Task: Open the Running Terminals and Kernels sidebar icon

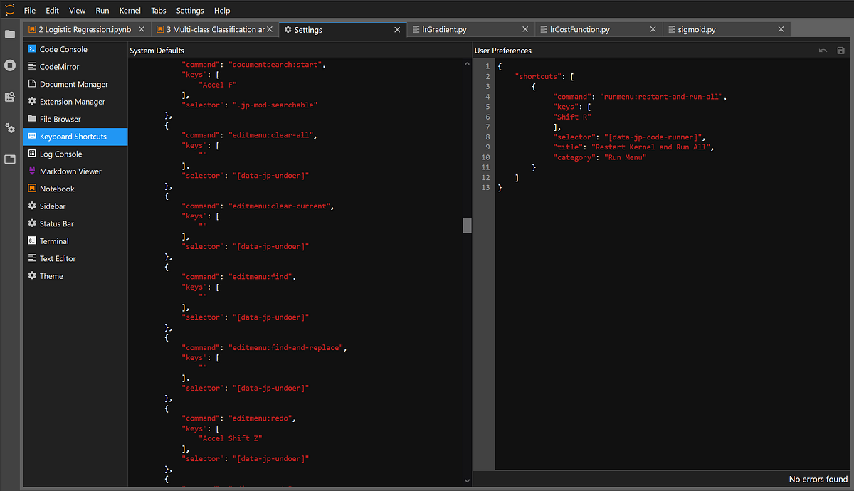Action: coord(10,65)
